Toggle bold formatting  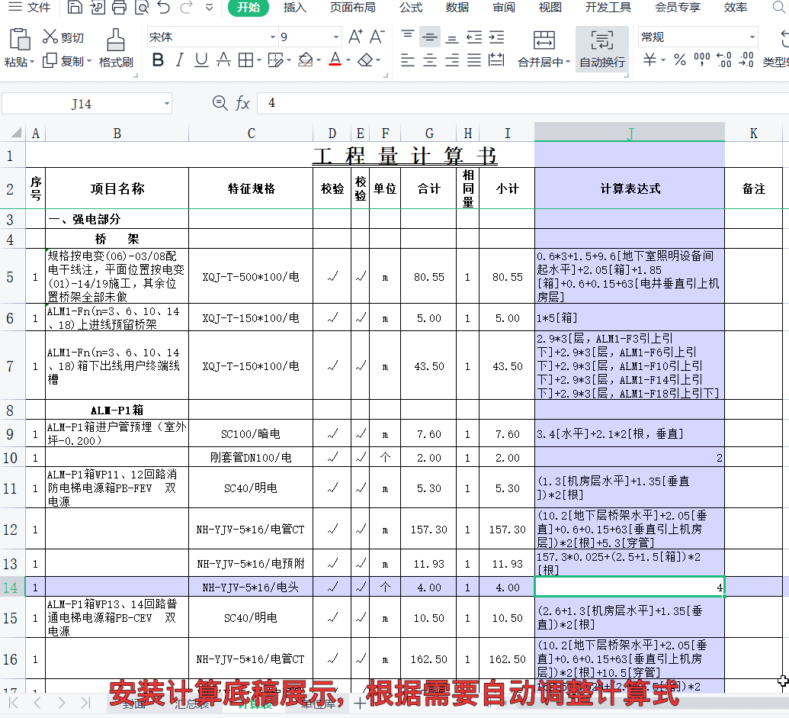tap(158, 60)
